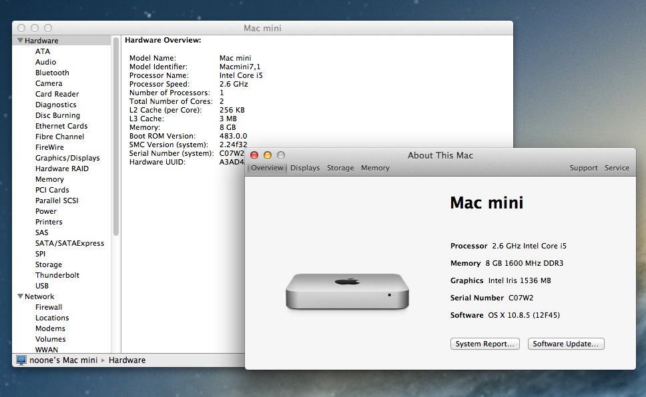Select Thunderbolt in the sidebar
The width and height of the screenshot is (646, 397).
coord(57,276)
